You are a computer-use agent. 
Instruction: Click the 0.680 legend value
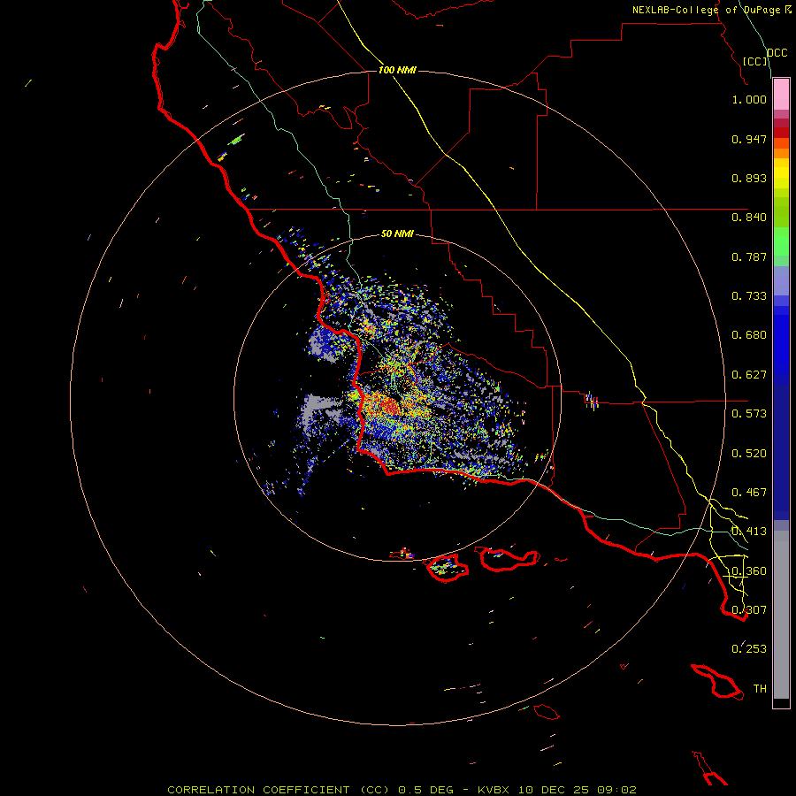pos(749,335)
